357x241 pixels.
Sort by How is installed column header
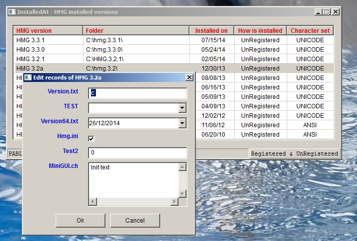click(x=260, y=30)
